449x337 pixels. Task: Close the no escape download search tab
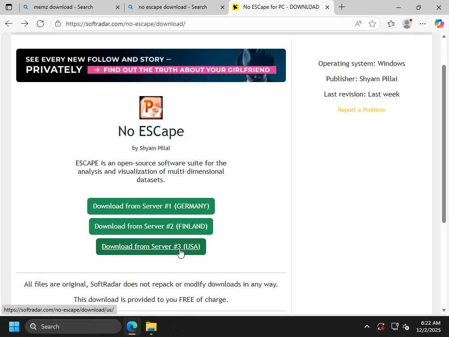pos(222,7)
